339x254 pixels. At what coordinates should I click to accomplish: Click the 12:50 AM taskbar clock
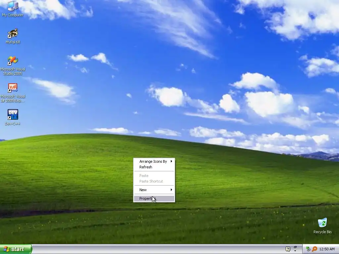[327, 249]
